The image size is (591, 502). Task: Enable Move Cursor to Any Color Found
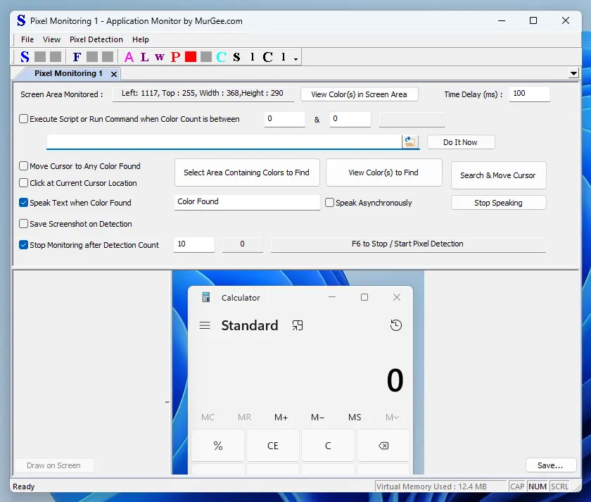pyautogui.click(x=23, y=166)
